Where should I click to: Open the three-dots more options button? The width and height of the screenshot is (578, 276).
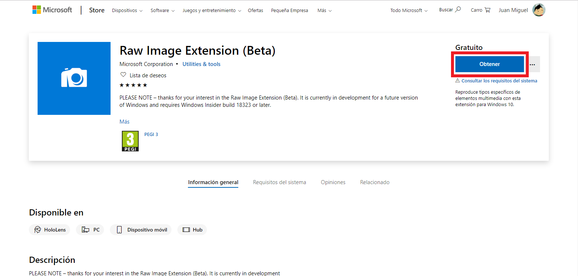(532, 64)
